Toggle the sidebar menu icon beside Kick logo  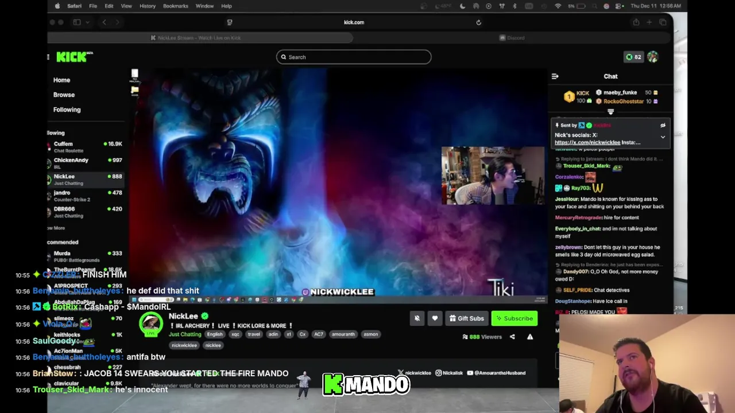[49, 57]
